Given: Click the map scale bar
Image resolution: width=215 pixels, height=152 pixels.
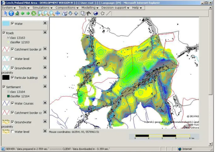Looking at the screenshot, I should pyautogui.click(x=164, y=137).
